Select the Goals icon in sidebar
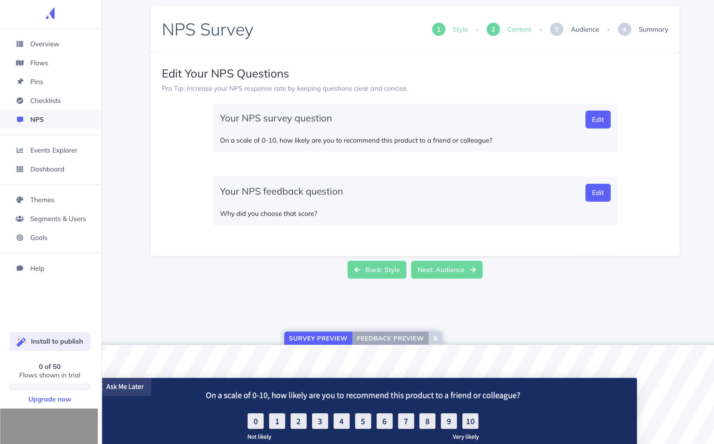Viewport: 714px width, 444px height. (20, 237)
